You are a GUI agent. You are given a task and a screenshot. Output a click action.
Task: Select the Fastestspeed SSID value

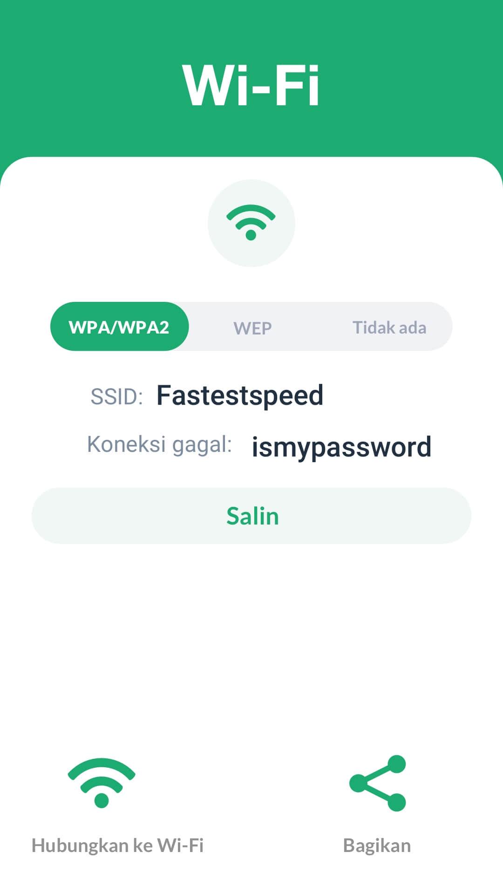[240, 395]
